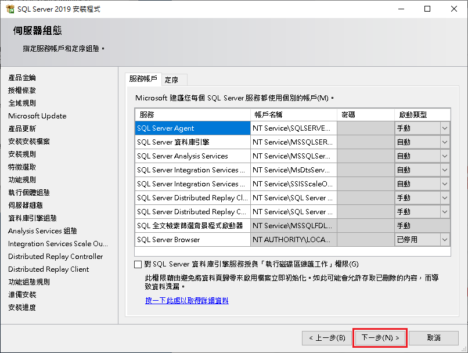The width and height of the screenshot is (468, 353).
Task: Open startup type dropdown for SQL Server Browser
Action: click(x=445, y=240)
